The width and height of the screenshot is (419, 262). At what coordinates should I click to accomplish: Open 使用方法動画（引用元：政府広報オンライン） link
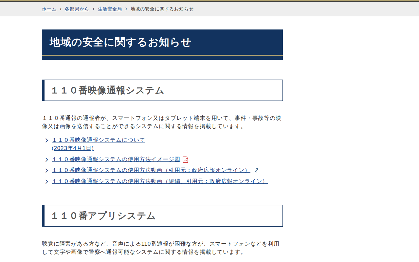point(151,170)
